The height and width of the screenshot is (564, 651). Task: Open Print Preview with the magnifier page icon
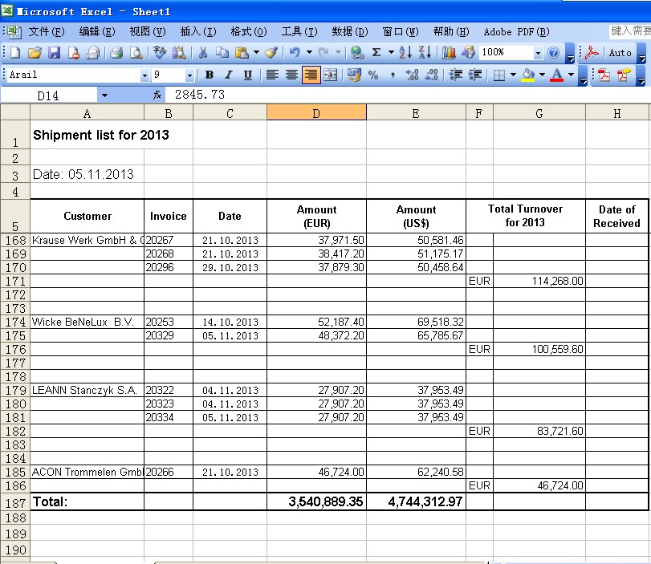coord(136,53)
